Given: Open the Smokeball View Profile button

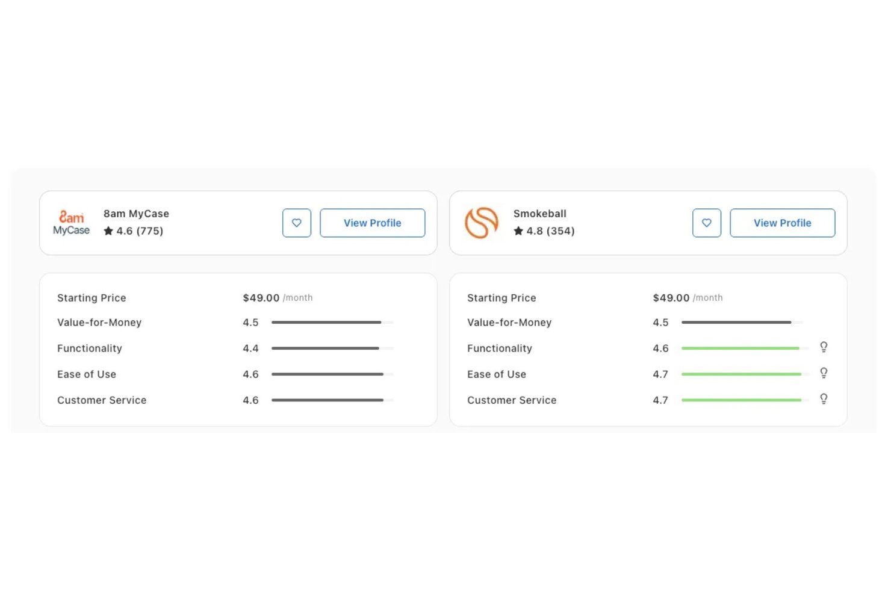Looking at the screenshot, I should (783, 223).
